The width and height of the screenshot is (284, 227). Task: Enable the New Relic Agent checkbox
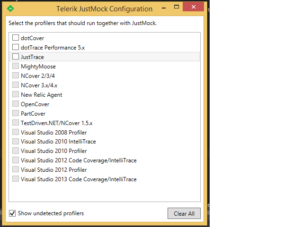click(16, 94)
